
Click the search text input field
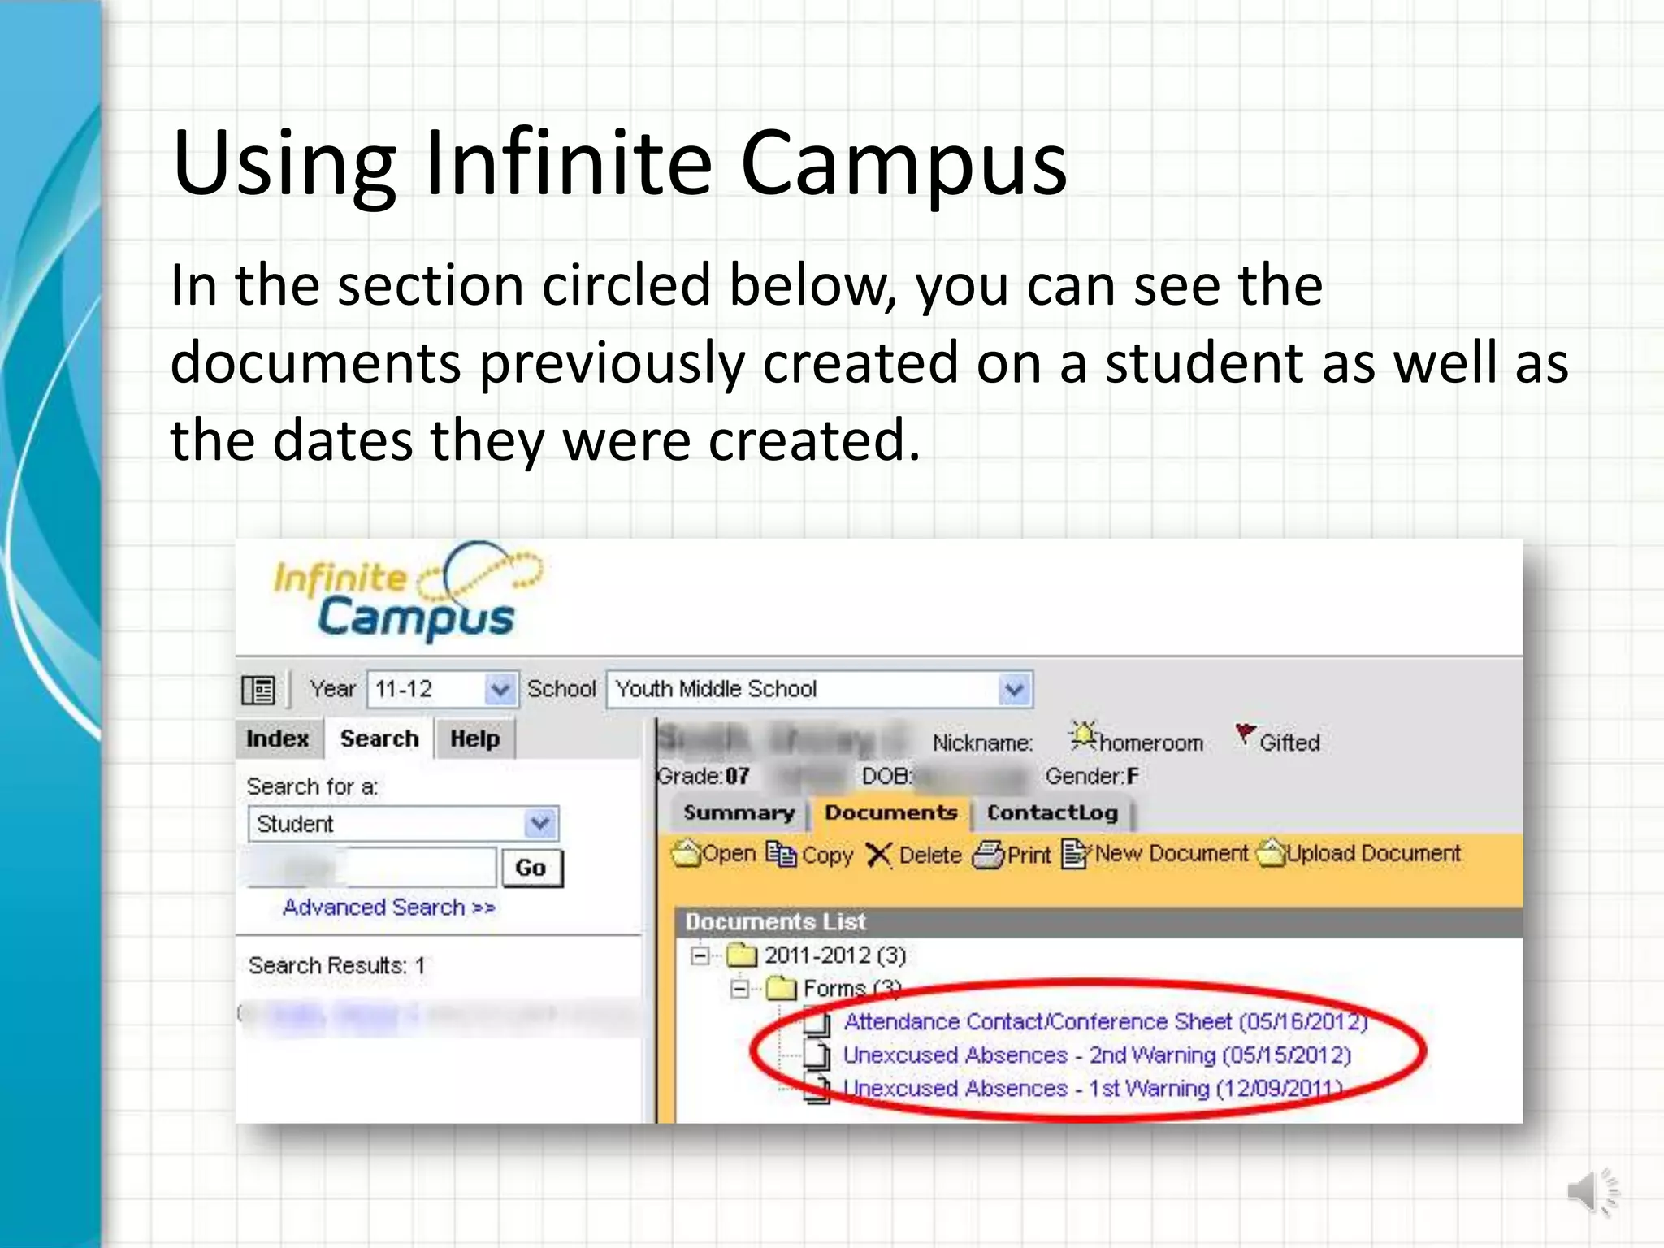[372, 867]
